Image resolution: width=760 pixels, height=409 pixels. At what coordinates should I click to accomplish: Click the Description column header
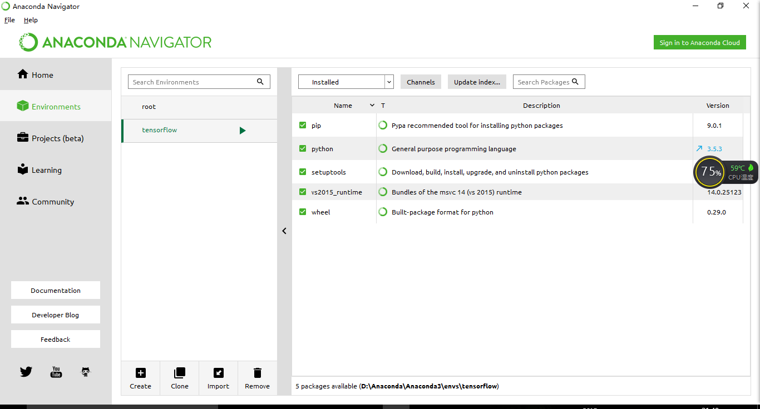(541, 105)
